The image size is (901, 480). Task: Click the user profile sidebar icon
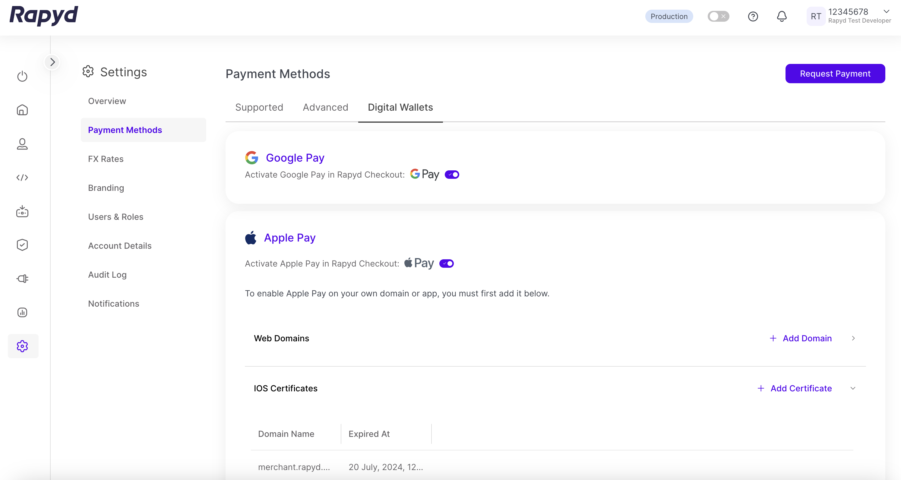pyautogui.click(x=22, y=144)
